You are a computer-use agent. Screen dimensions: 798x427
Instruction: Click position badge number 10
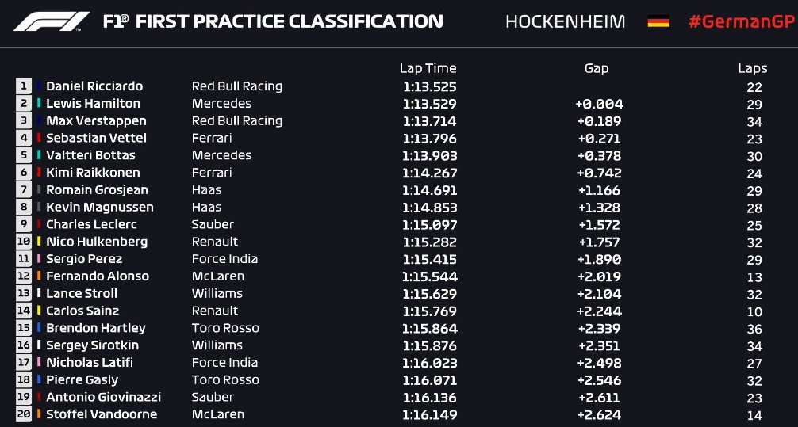24,242
